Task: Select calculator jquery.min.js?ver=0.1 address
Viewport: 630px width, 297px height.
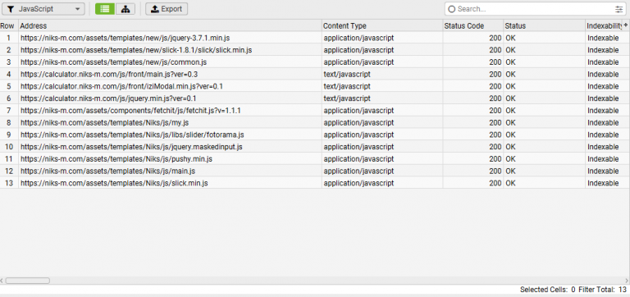Action: (x=108, y=98)
